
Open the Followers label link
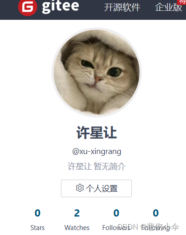116,228
